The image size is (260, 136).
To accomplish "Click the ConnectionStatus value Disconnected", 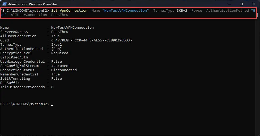I will point(64,70).
